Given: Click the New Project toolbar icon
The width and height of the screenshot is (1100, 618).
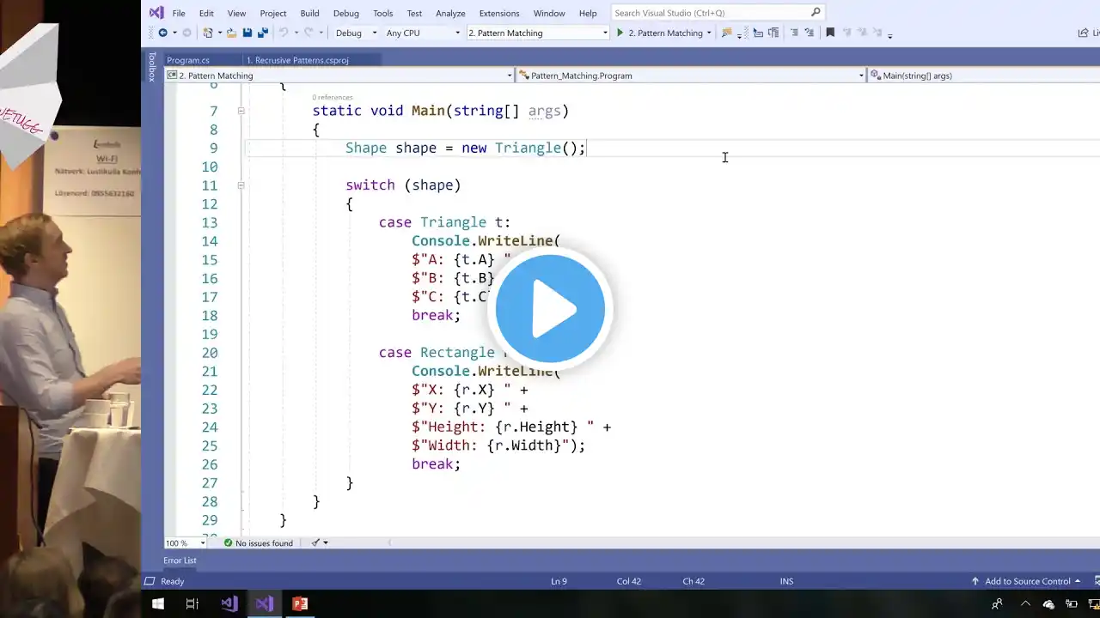Looking at the screenshot, I should (207, 33).
